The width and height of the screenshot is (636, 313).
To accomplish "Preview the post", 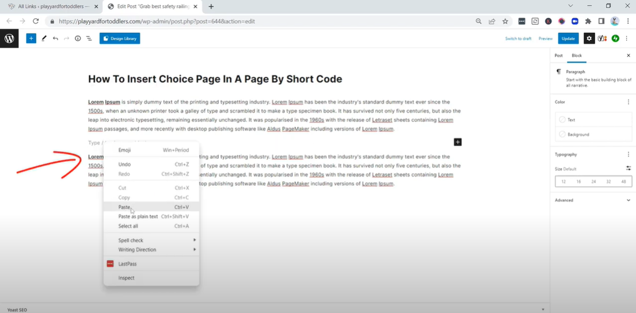I will (546, 39).
